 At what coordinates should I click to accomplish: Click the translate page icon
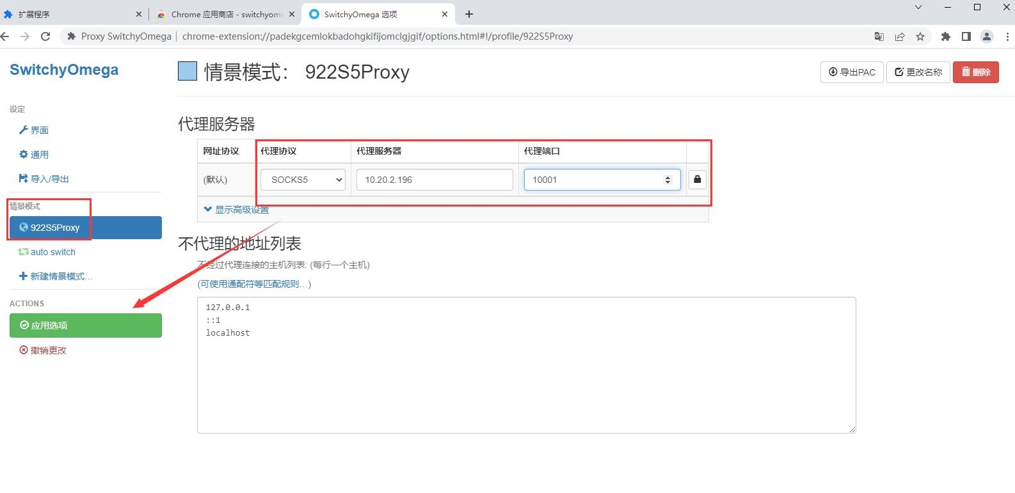[879, 36]
